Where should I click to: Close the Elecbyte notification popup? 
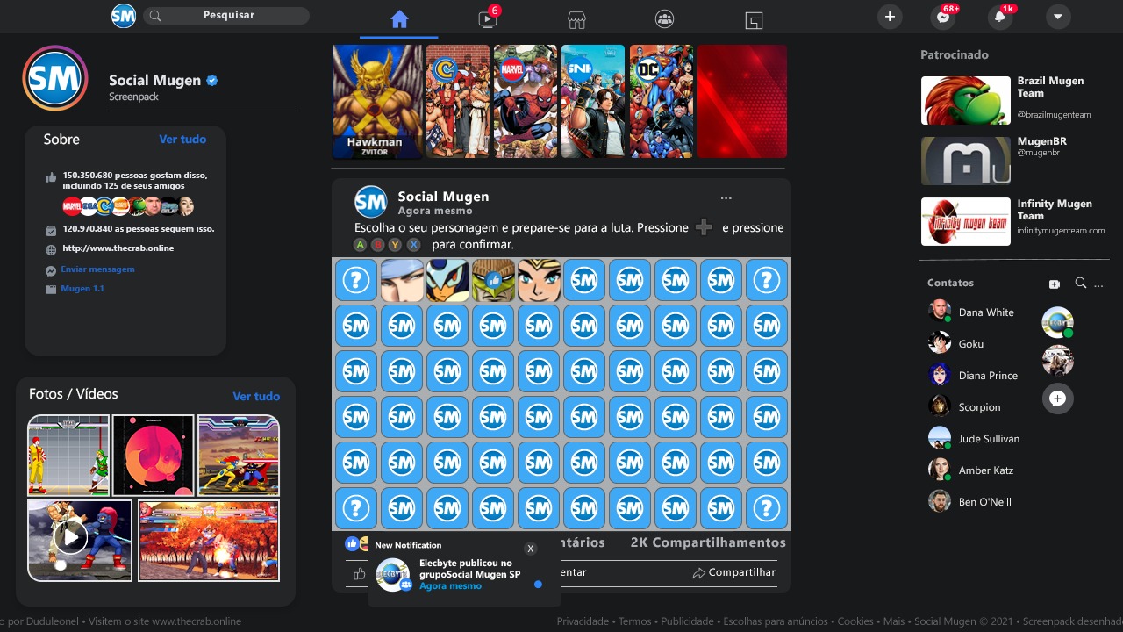(531, 548)
